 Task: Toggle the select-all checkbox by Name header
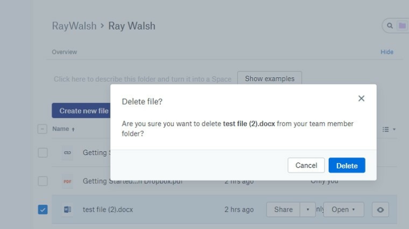pyautogui.click(x=42, y=129)
